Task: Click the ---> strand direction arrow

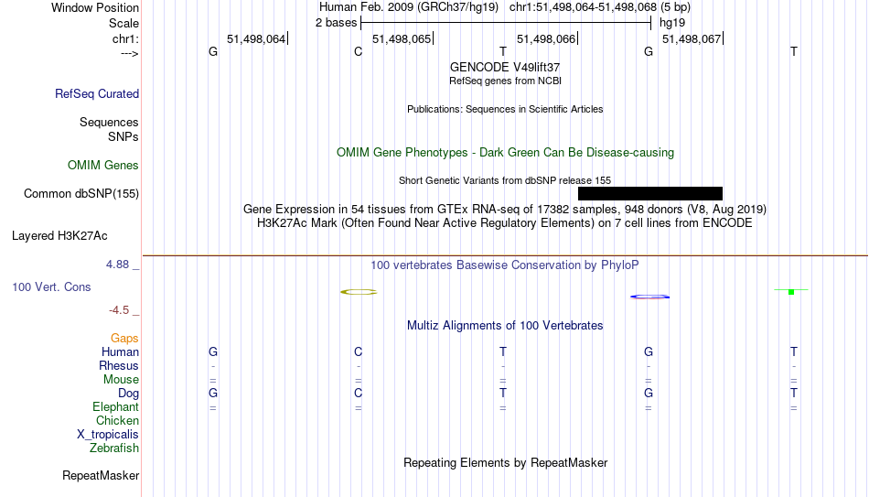Action: click(129, 53)
